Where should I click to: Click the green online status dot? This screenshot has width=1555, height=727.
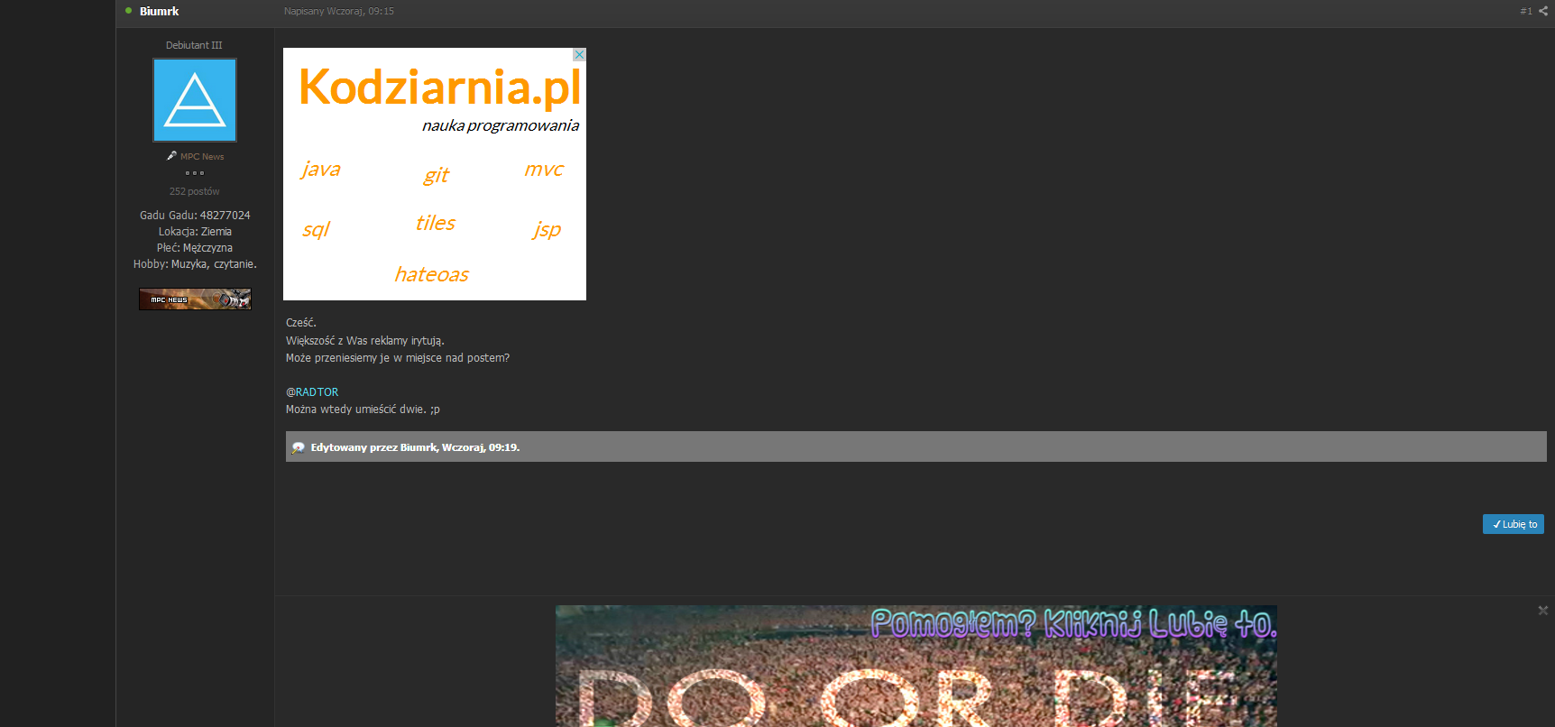pyautogui.click(x=129, y=11)
